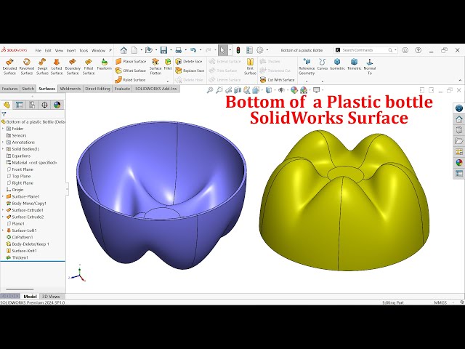Screen dimensions: 465x349
Task: Click the Surface Flatten tool
Action: (155, 66)
